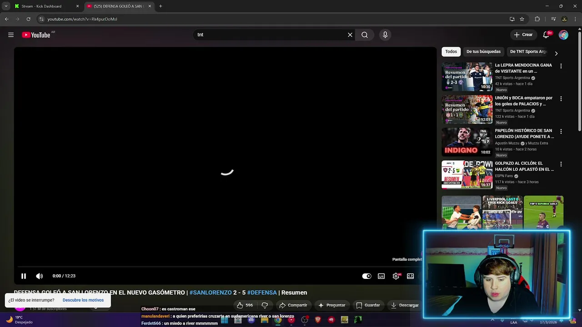582x327 pixels.
Task: Open Brave browser from the taskbar
Action: click(x=318, y=320)
